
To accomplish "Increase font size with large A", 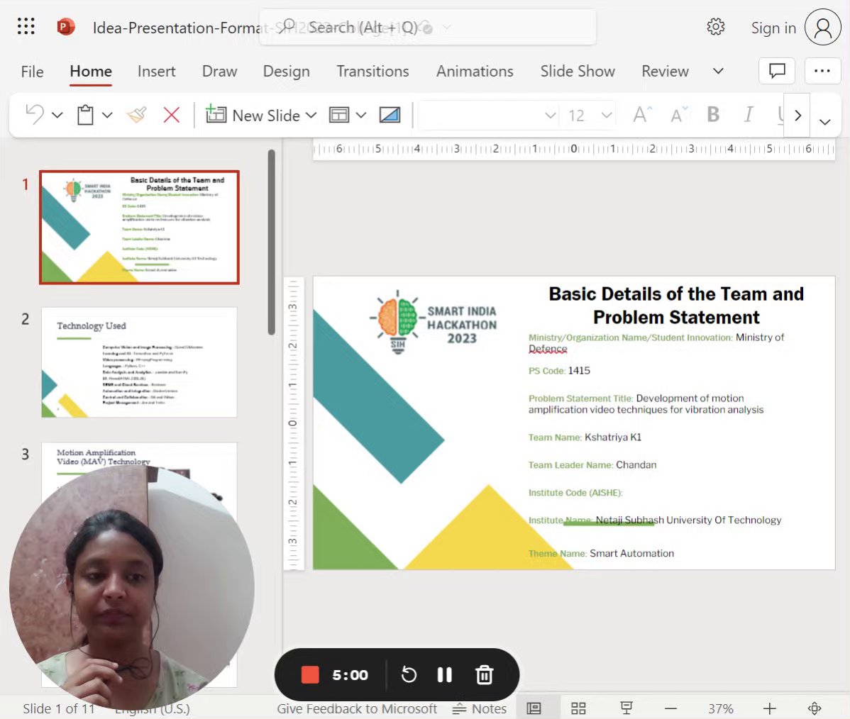I will [642, 115].
